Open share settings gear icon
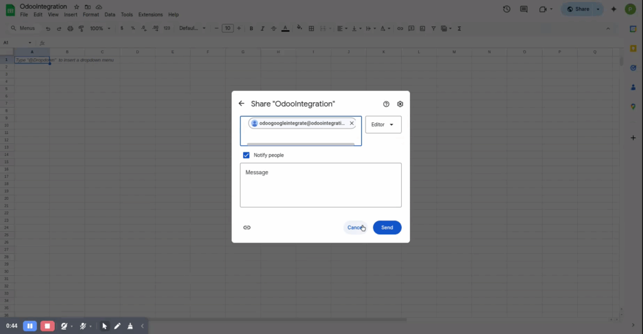 tap(400, 104)
